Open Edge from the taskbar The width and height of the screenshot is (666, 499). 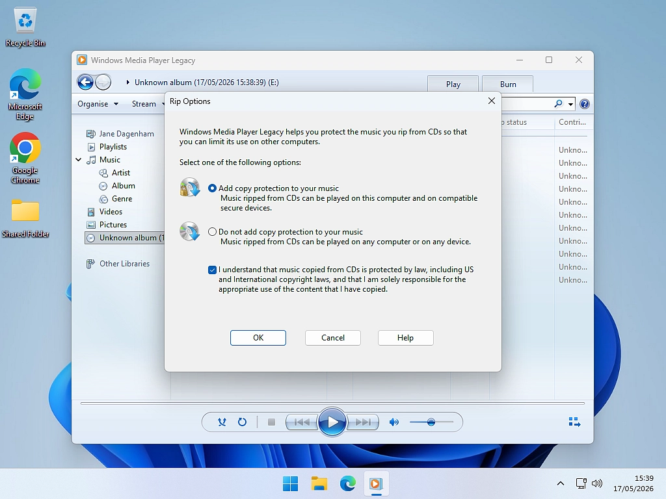click(347, 483)
